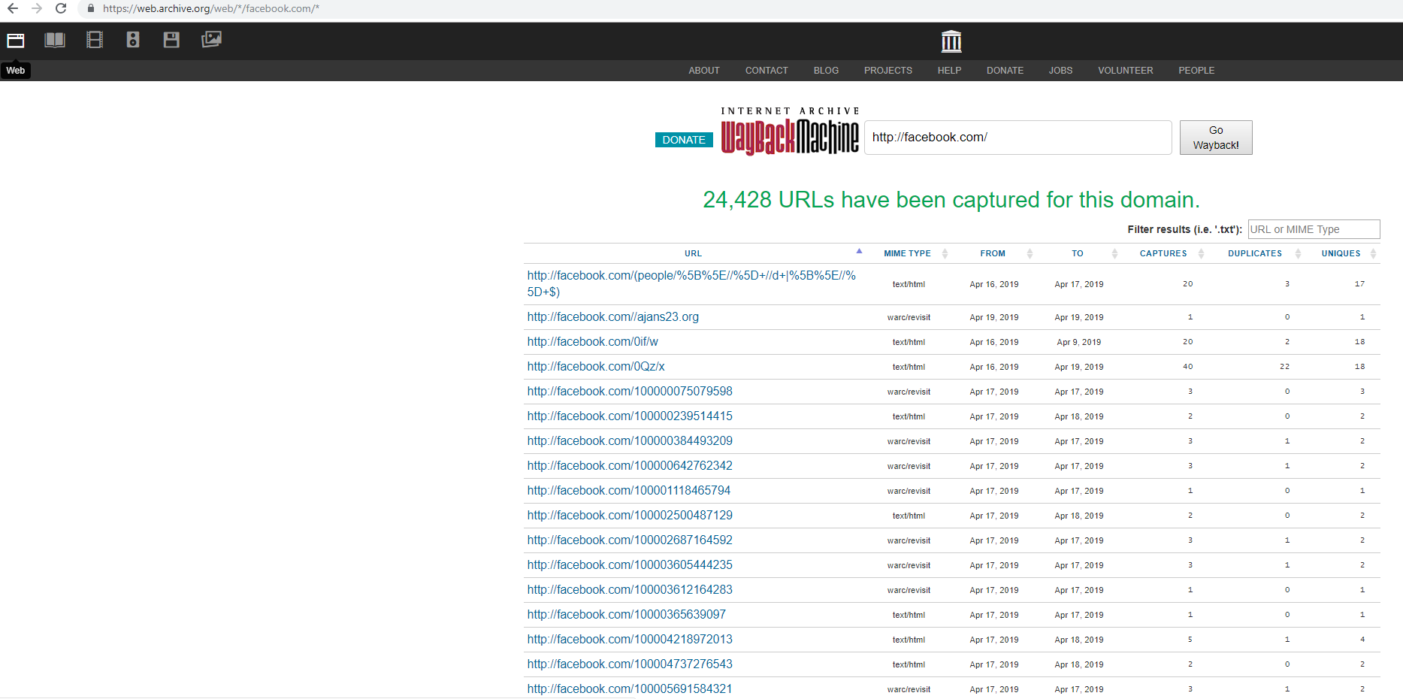The height and width of the screenshot is (699, 1403).
Task: Open link facebook.com/100001118465794
Action: coord(629,491)
